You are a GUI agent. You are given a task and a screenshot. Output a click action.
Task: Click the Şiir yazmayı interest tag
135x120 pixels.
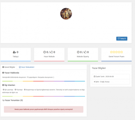tap(8, 90)
